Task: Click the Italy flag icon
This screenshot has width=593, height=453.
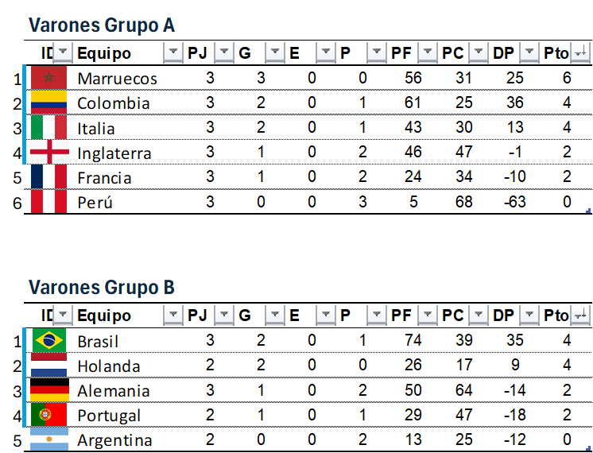Action: pyautogui.click(x=48, y=128)
